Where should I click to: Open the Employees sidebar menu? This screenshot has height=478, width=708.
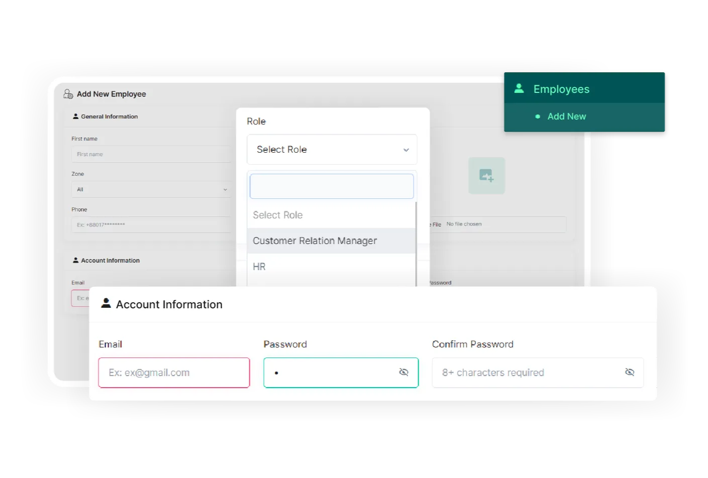[561, 89]
